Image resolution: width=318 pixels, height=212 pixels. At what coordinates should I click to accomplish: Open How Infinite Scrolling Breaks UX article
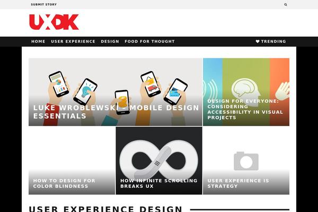pos(159,183)
